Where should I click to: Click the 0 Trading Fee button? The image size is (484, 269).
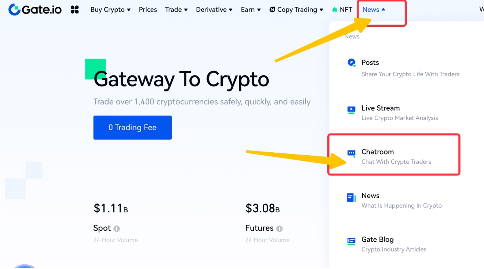[132, 128]
